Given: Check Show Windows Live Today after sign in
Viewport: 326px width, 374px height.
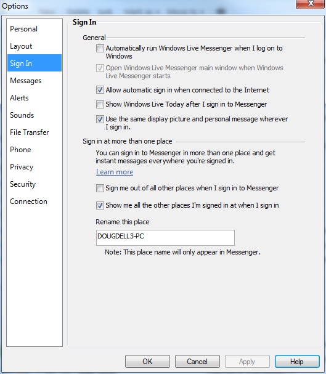Looking at the screenshot, I should [100, 104].
